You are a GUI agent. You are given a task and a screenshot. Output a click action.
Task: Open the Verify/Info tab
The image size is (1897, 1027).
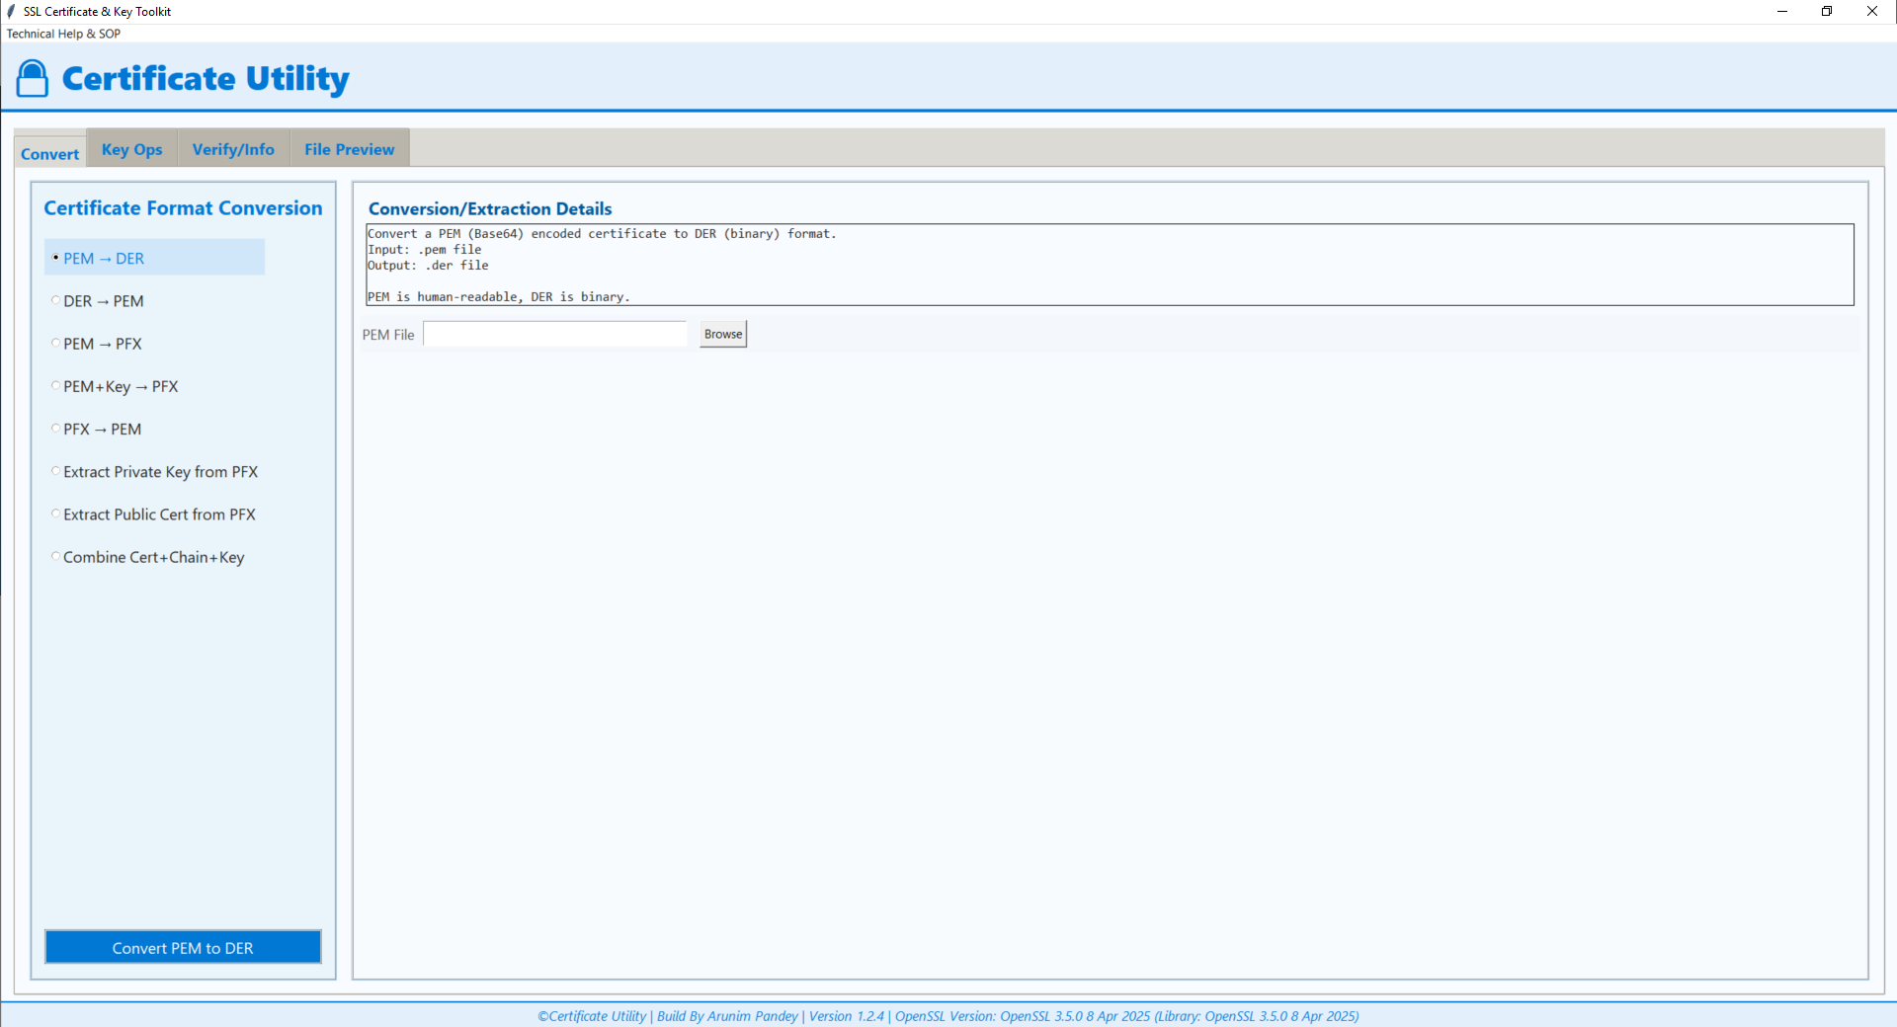233,148
